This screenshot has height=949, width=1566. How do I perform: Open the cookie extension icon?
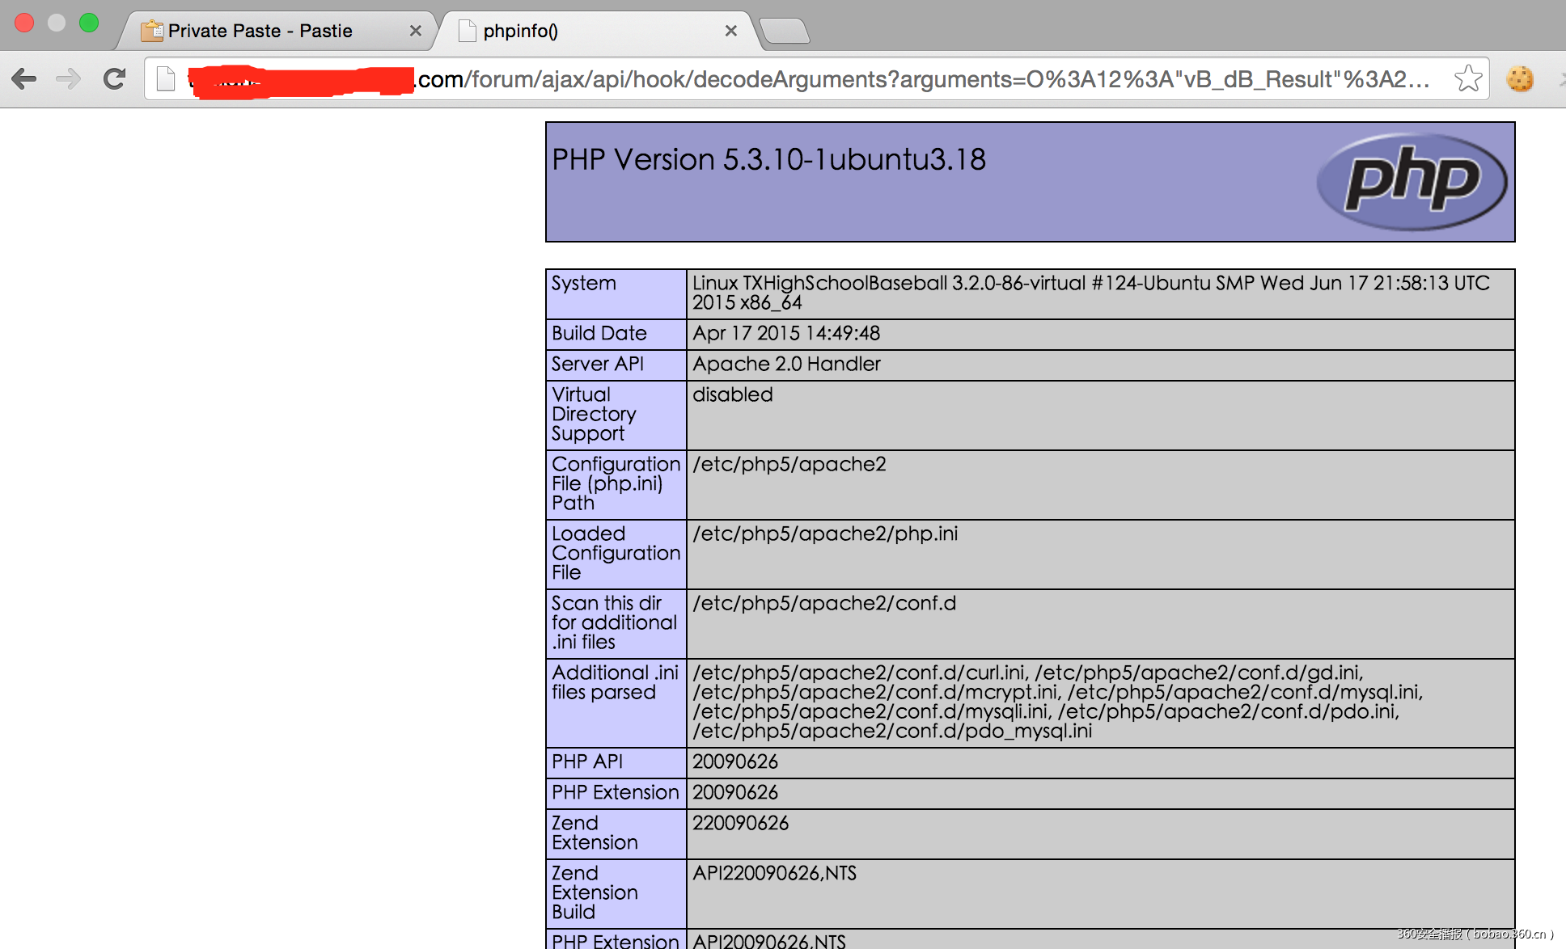point(1519,79)
